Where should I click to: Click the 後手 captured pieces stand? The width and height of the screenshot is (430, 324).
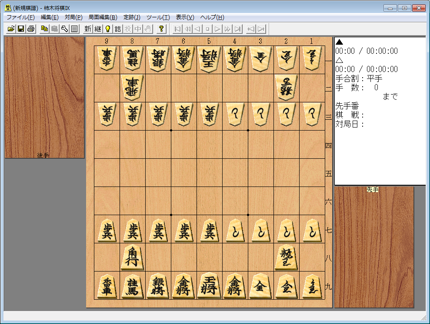click(x=44, y=98)
